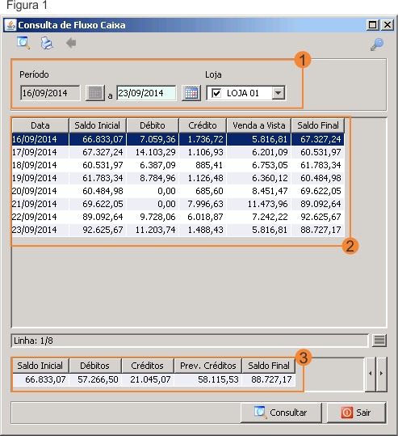Open the end date calendar picker
Screen dimensions: 398x436
tap(191, 93)
